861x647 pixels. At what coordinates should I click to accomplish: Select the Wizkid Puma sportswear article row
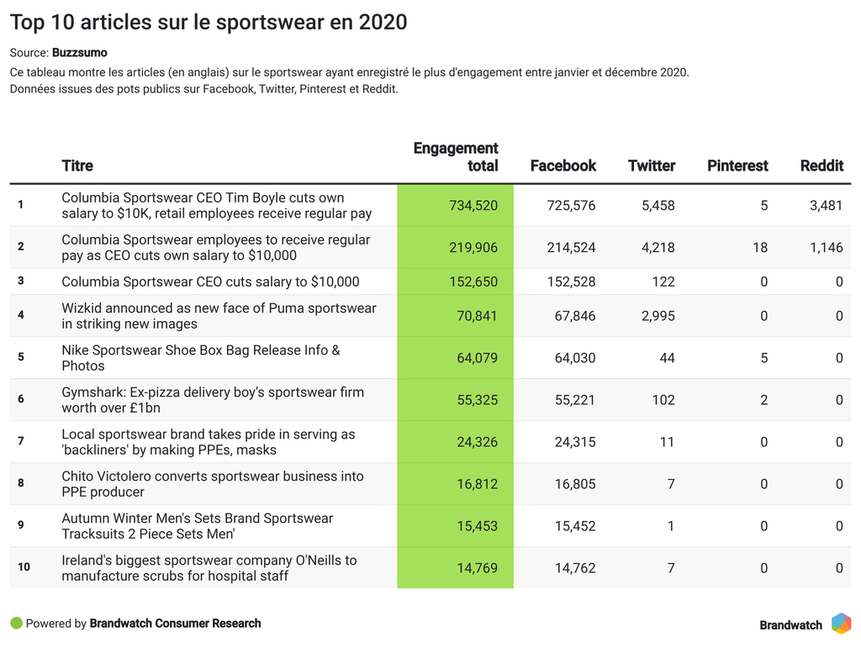219,316
